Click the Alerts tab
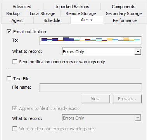Screen dimensions: 147x140 (86, 20)
